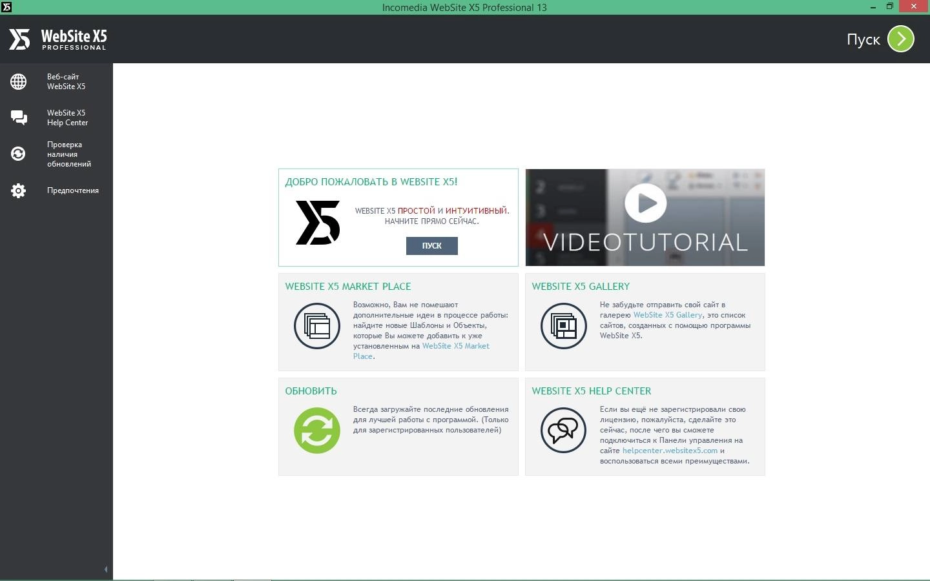930x581 pixels.
Task: Open the VIDEOTUTORIAL thumbnail text
Action: tap(645, 242)
